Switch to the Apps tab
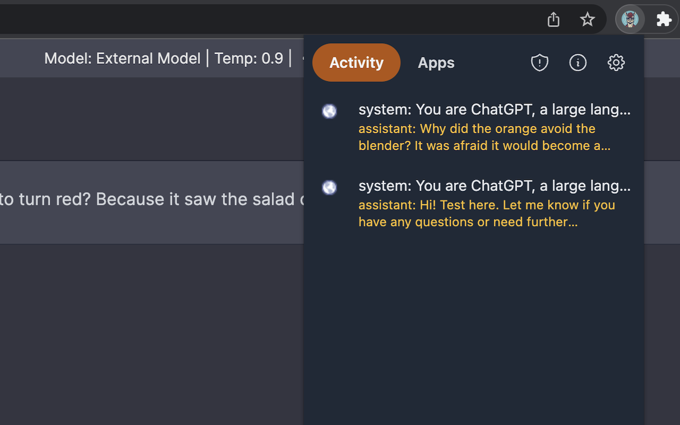The image size is (680, 425). coord(436,63)
